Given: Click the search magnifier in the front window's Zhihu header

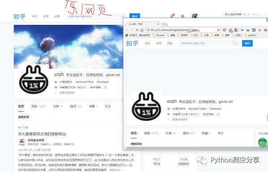Looking at the screenshot, I should coord(235,44).
